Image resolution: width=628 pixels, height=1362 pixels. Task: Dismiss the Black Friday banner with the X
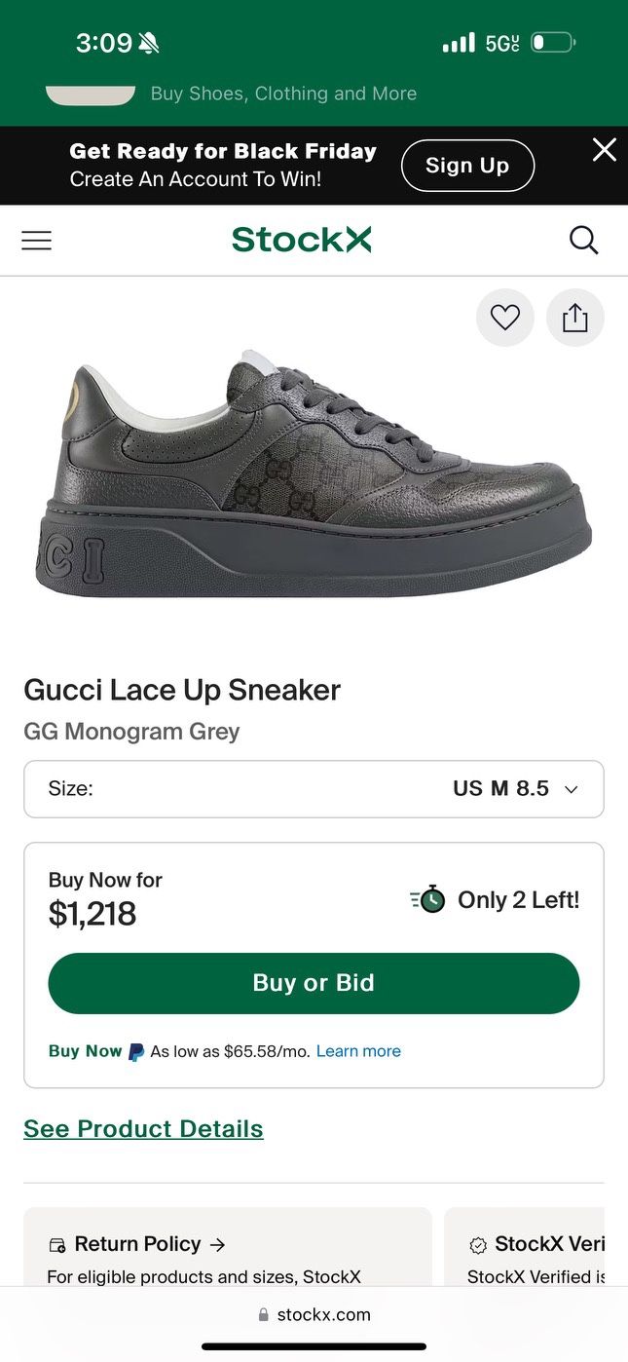pyautogui.click(x=604, y=150)
